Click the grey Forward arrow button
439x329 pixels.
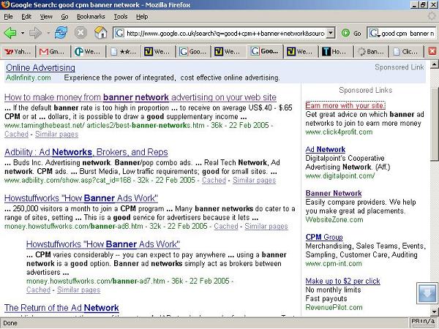(x=36, y=33)
